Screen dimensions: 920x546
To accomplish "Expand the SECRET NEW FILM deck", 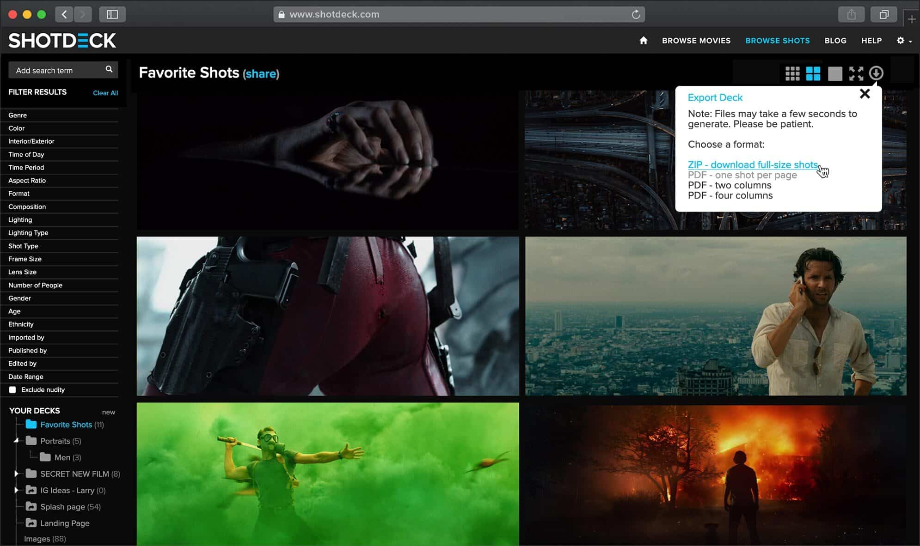I will point(16,473).
